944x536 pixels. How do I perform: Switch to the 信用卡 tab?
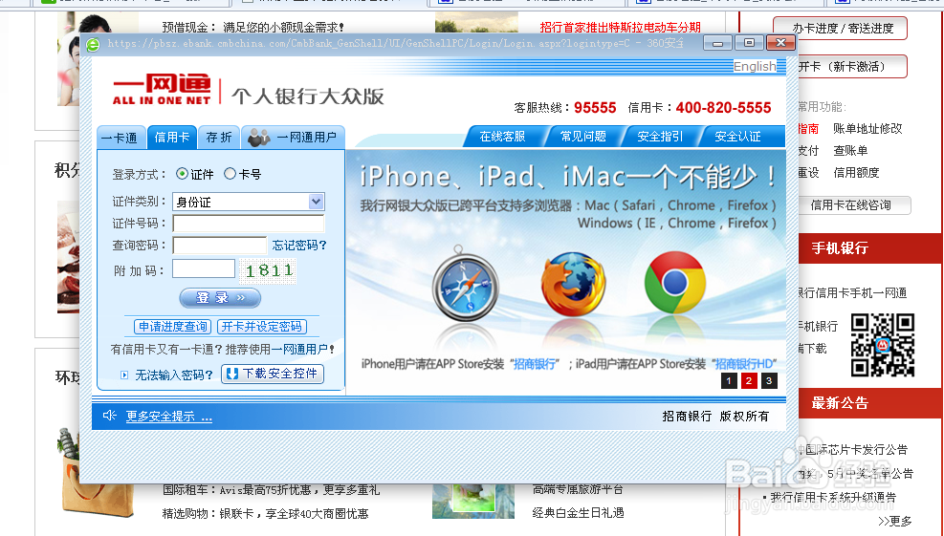[x=171, y=138]
